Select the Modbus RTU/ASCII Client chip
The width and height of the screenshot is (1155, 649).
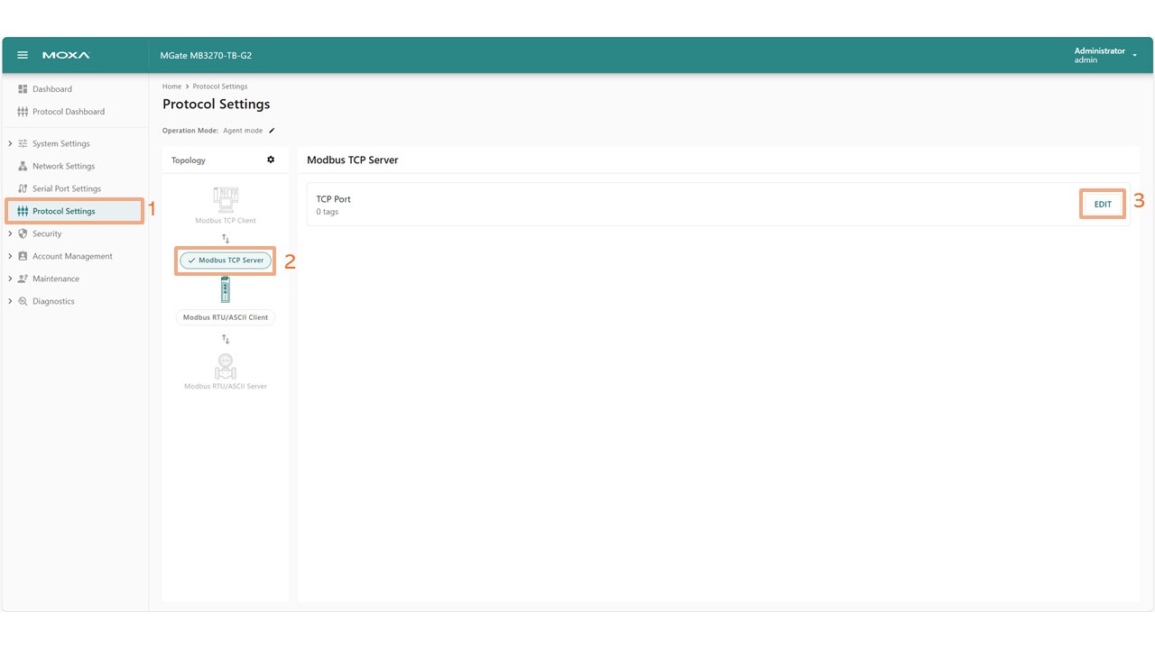click(x=226, y=317)
